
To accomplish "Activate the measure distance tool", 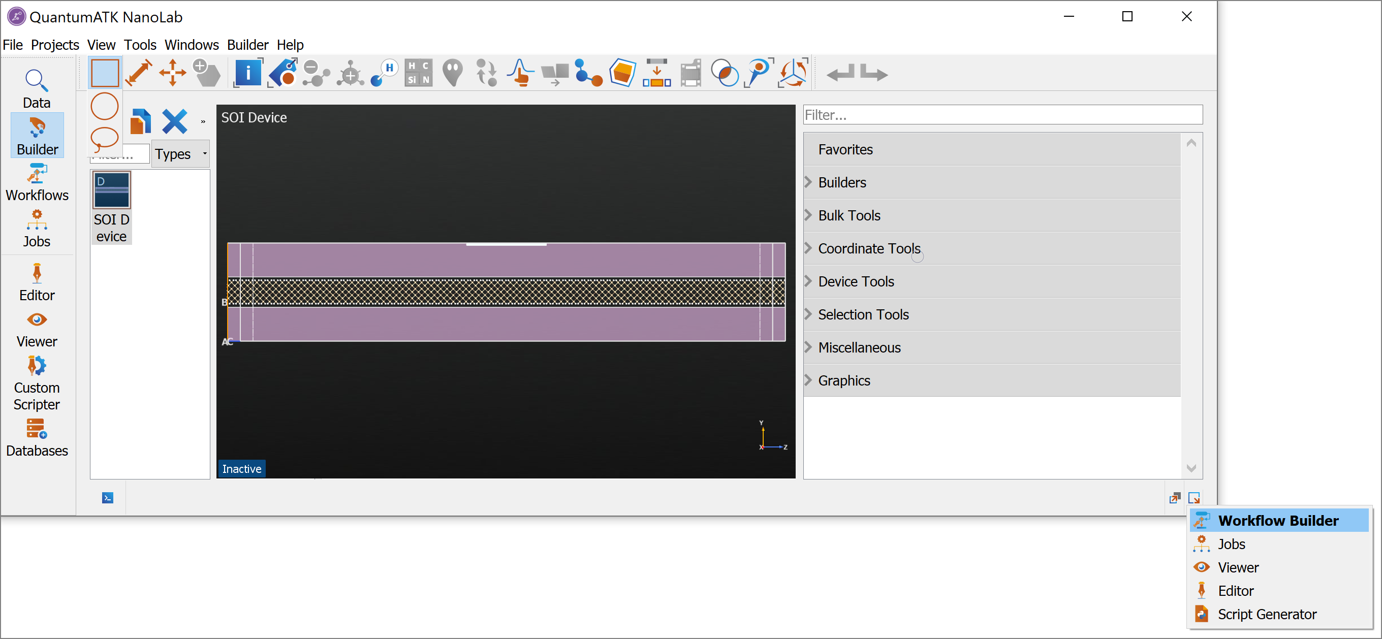I will 138,73.
